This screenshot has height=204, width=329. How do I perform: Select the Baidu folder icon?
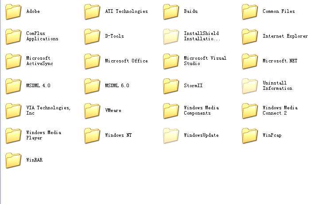171,12
